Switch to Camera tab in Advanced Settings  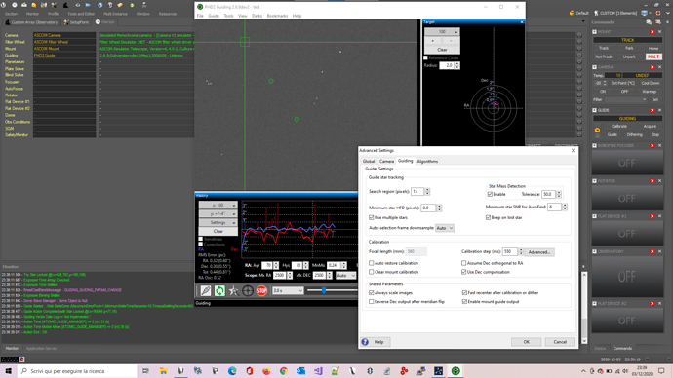(386, 161)
